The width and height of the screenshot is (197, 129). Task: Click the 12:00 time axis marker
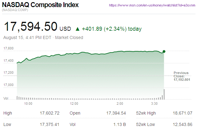point(74,104)
